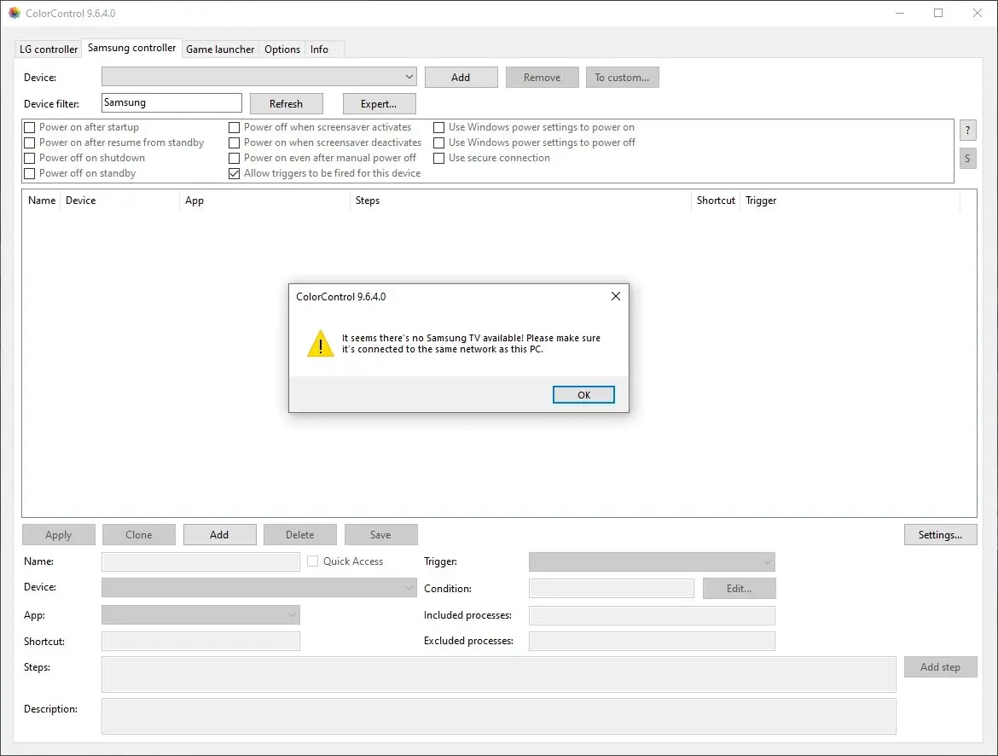Sort by the Shortcut column header

point(716,200)
